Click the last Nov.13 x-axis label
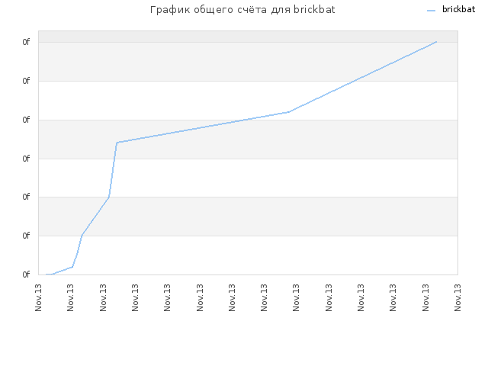Image resolution: width=488 pixels, height=366 pixels. [x=457, y=297]
